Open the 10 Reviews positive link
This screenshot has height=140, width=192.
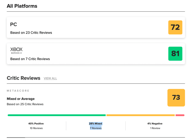pyautogui.click(x=36, y=128)
